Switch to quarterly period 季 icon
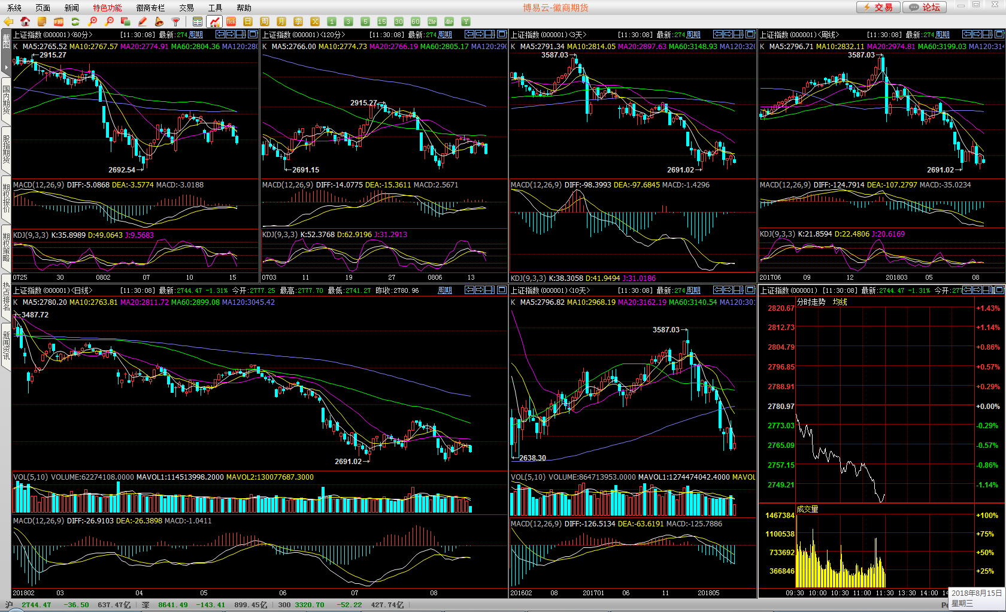This screenshot has width=1006, height=612. tap(298, 22)
